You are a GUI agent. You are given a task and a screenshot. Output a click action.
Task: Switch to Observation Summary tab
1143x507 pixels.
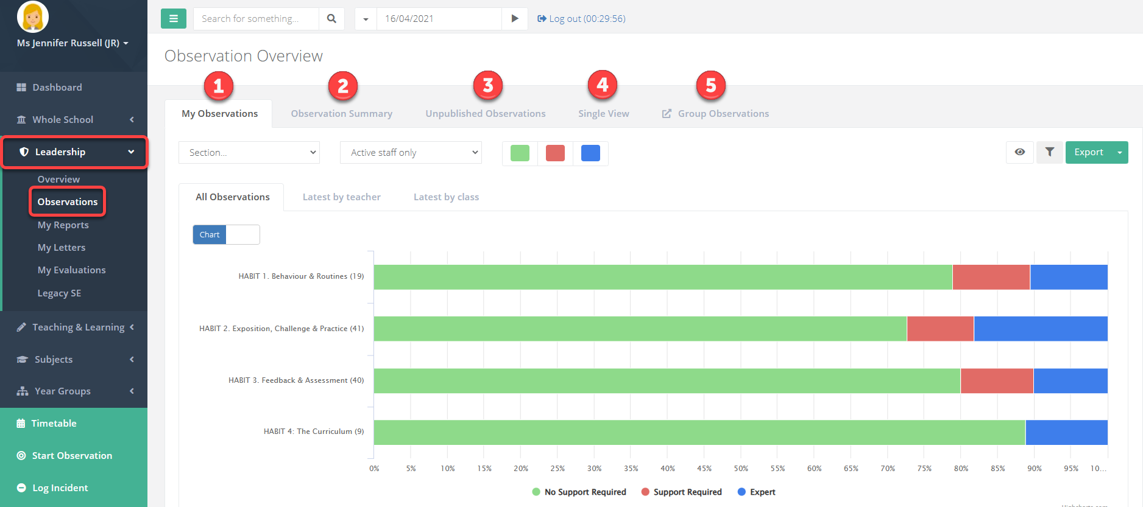point(341,114)
